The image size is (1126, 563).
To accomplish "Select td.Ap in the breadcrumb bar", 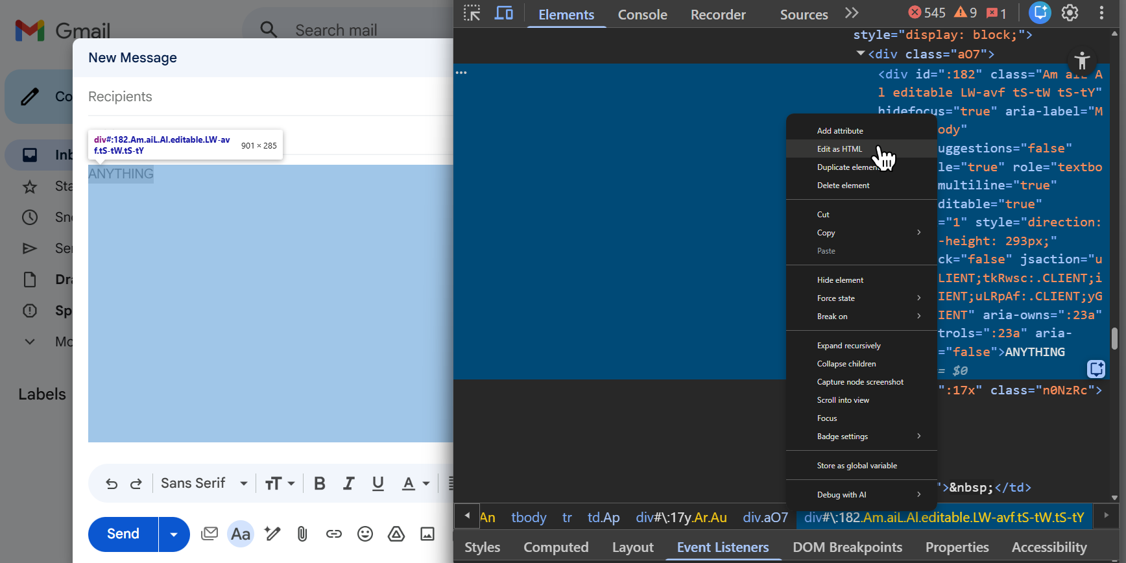I will (x=604, y=518).
